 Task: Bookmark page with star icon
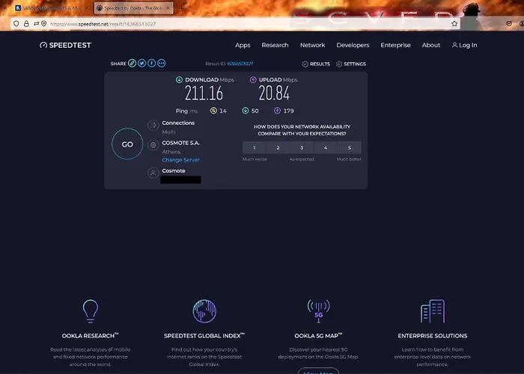coord(454,24)
